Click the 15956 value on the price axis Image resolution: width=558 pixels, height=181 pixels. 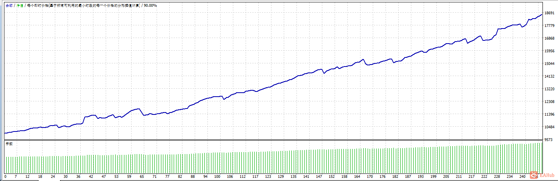(550, 51)
